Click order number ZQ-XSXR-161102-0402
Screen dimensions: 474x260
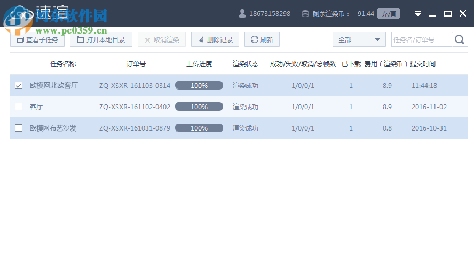pos(135,107)
